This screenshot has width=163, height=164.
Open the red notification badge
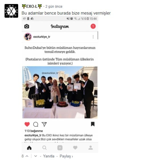coord(93,26)
